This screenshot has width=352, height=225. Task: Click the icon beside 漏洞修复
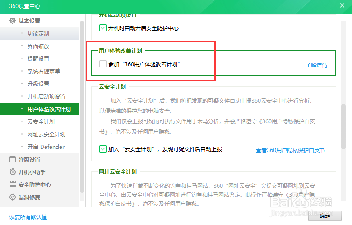[x=13, y=197]
